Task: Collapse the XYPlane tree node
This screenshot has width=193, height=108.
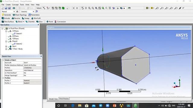Action: [6, 31]
